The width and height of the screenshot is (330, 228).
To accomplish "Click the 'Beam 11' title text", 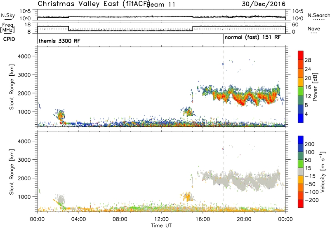I will click(x=161, y=5).
